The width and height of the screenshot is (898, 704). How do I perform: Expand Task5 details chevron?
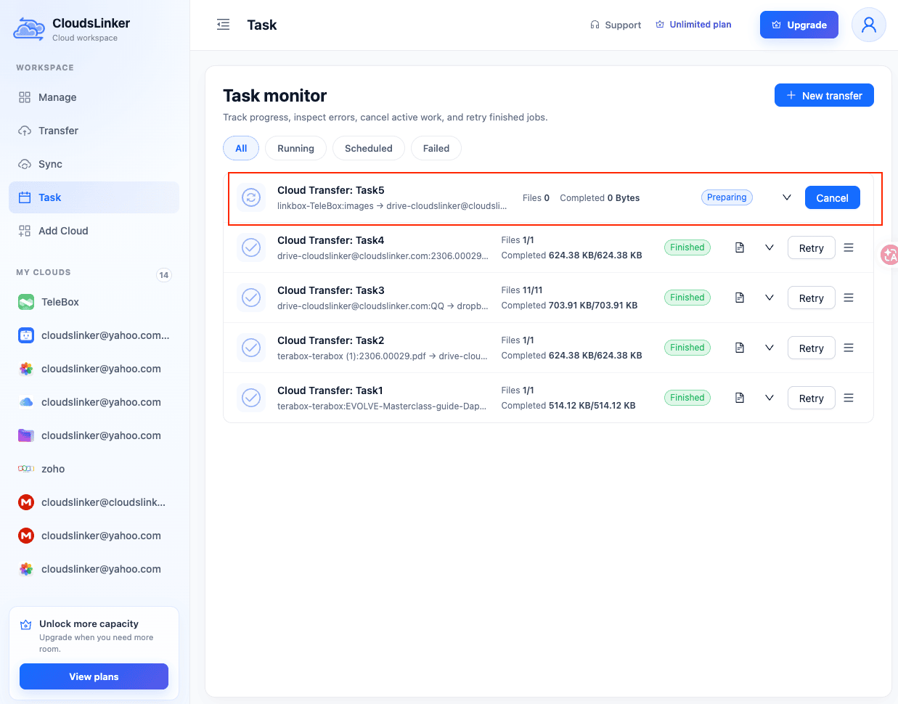[787, 197]
